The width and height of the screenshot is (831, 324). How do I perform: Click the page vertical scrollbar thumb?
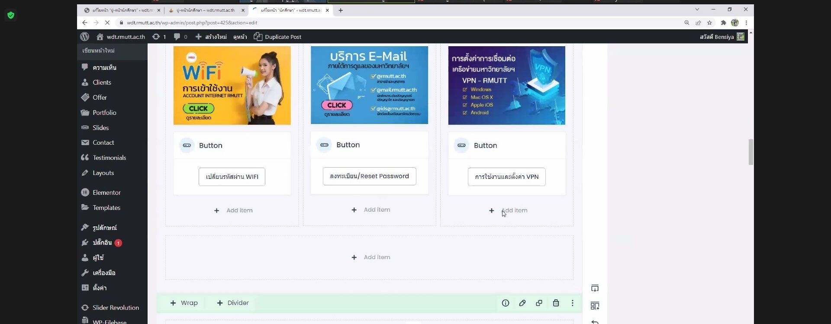point(750,152)
